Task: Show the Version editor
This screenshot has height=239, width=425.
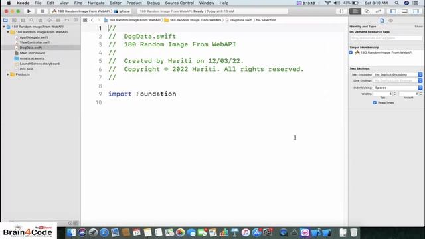Action: click(x=379, y=11)
